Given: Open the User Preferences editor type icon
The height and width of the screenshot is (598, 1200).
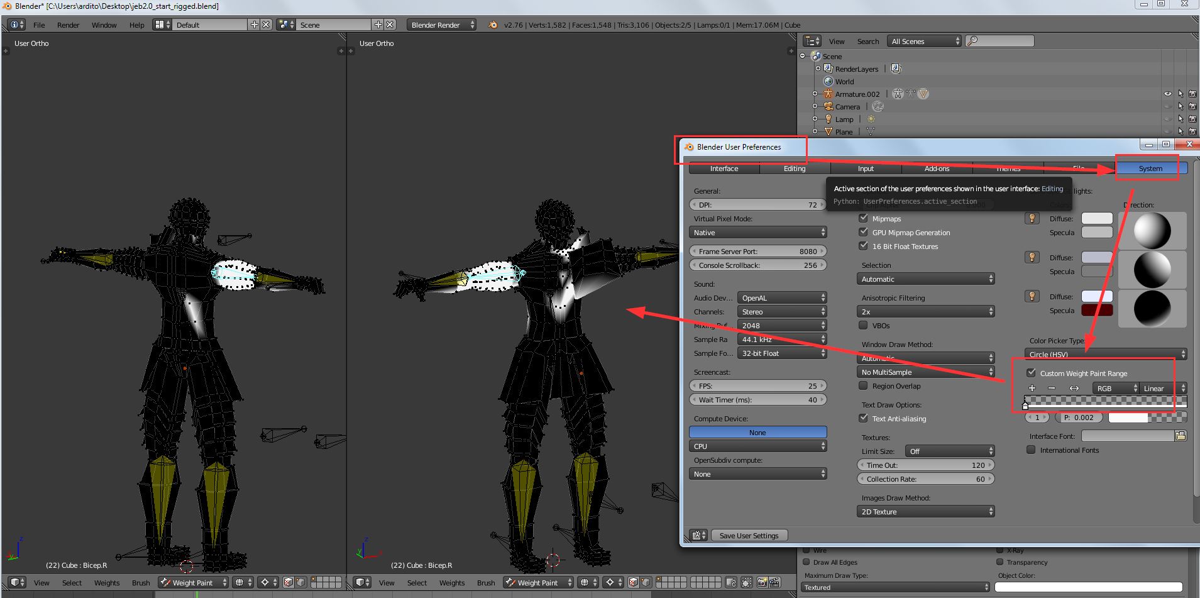Looking at the screenshot, I should click(x=698, y=535).
